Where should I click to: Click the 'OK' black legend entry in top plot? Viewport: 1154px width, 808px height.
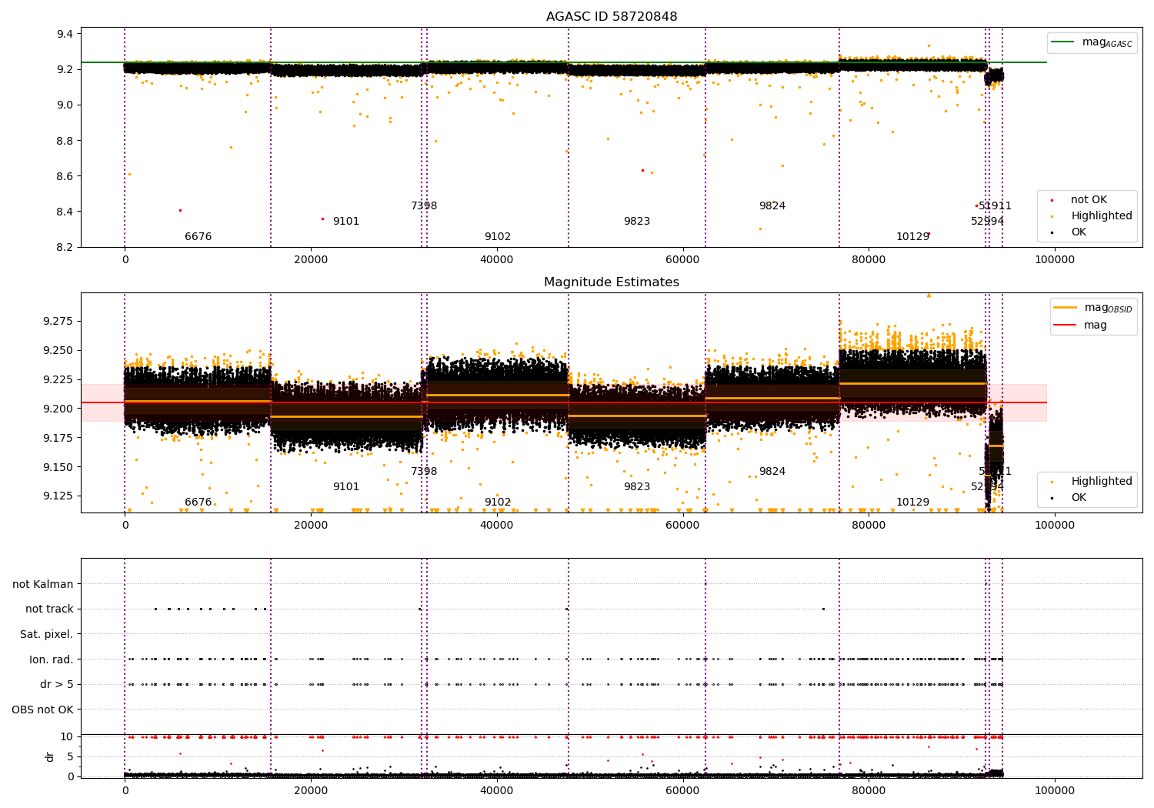[x=1069, y=232]
